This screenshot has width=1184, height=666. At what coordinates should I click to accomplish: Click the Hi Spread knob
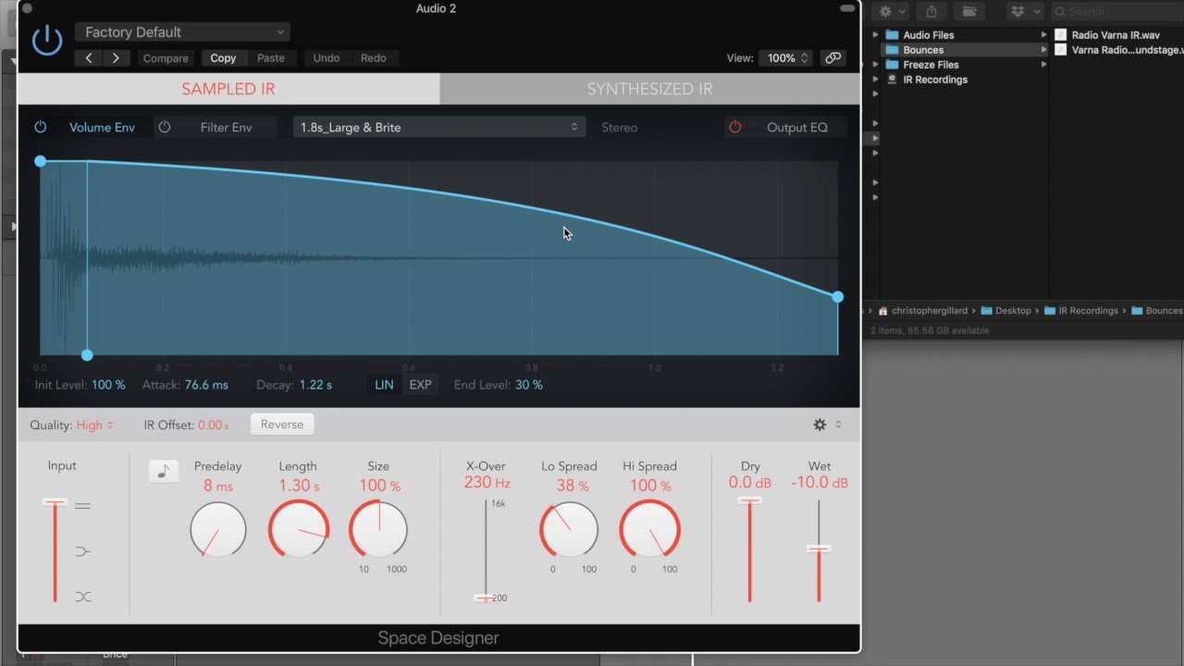point(650,529)
